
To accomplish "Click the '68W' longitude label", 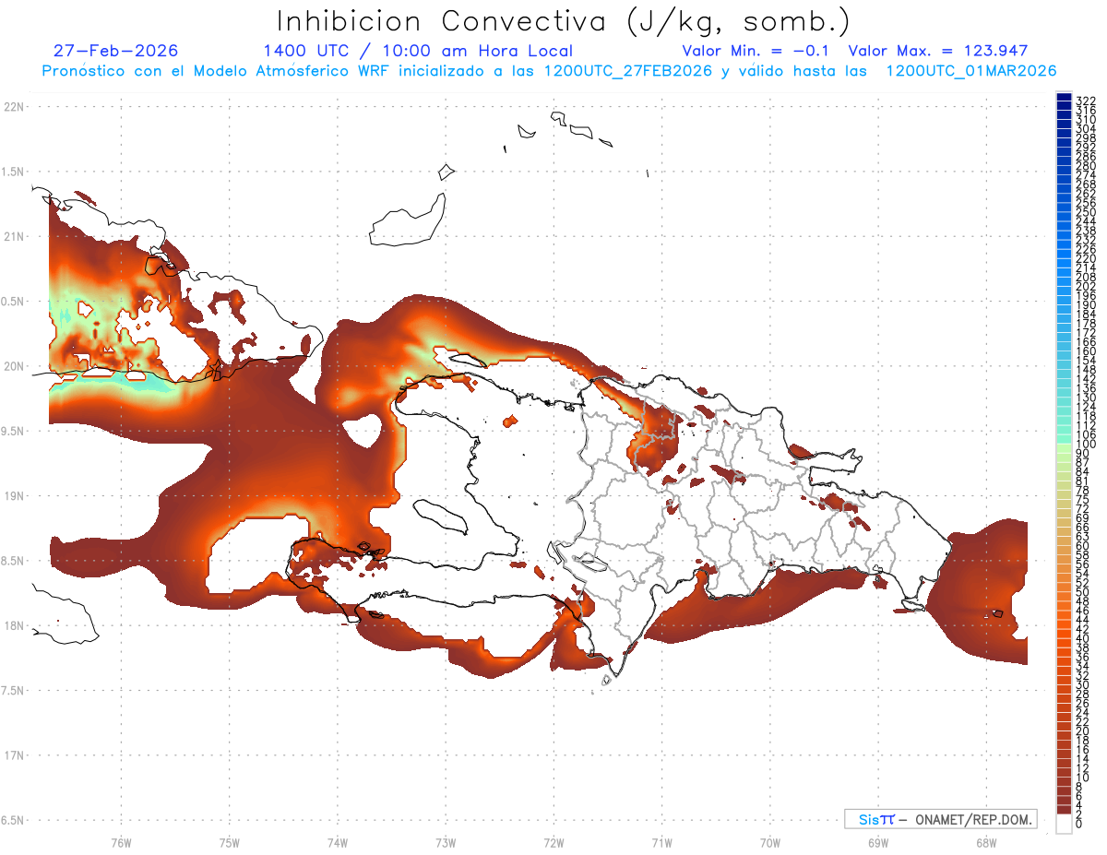I will 985,841.
